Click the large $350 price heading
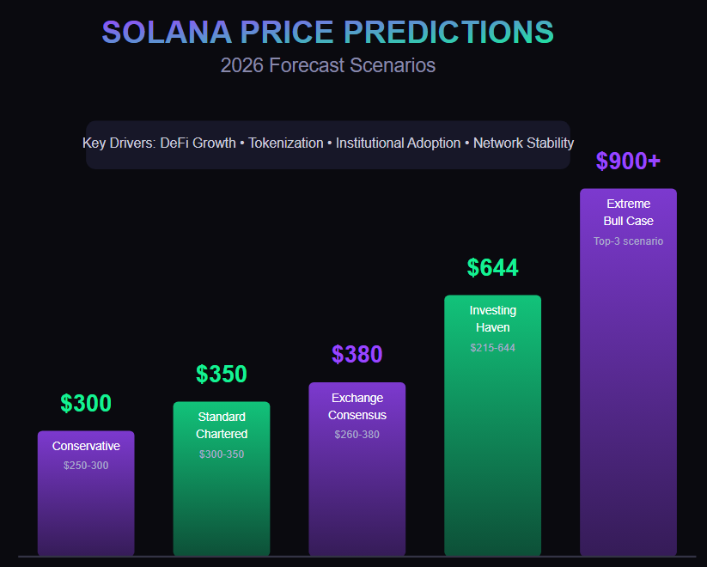The height and width of the screenshot is (567, 707). (222, 375)
